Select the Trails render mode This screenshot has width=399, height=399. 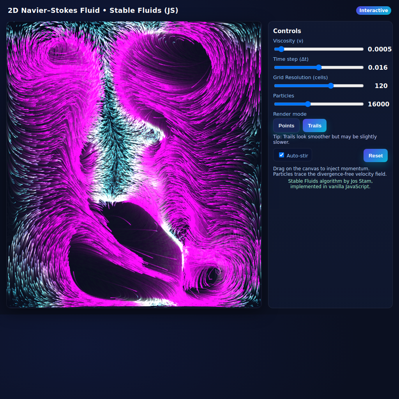[x=314, y=125]
